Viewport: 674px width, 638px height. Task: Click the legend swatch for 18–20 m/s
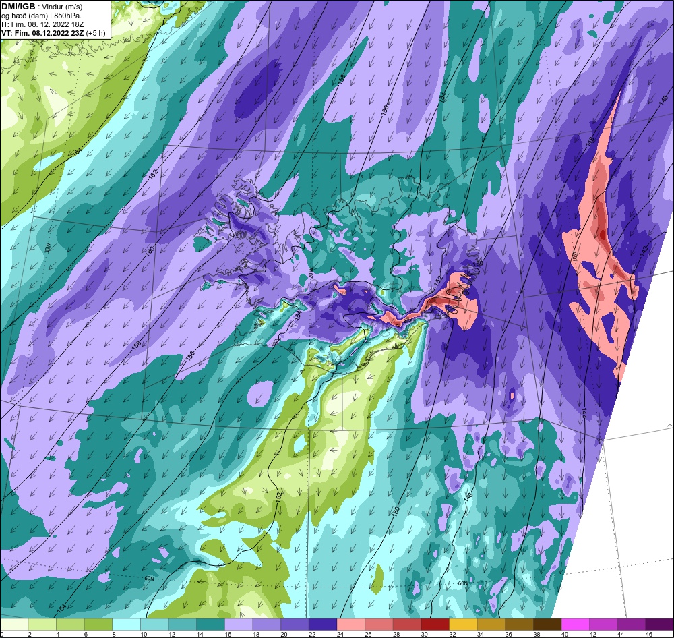pos(267,624)
